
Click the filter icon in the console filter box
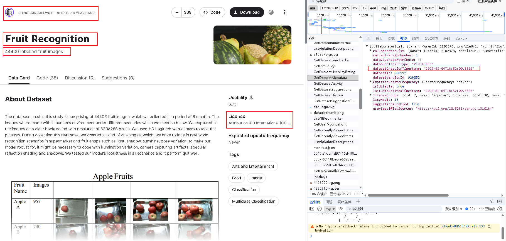tap(350, 209)
